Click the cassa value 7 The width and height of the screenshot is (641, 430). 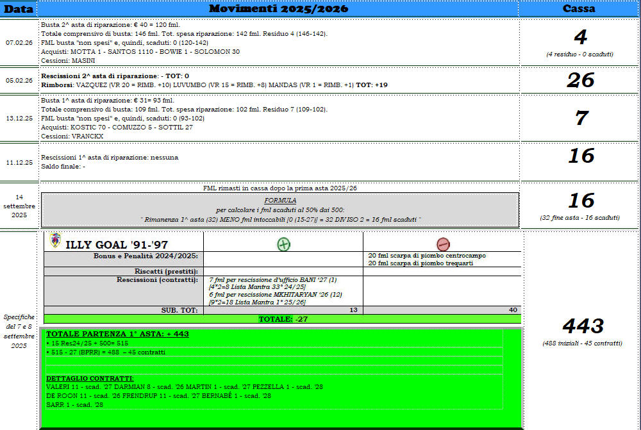pos(581,118)
